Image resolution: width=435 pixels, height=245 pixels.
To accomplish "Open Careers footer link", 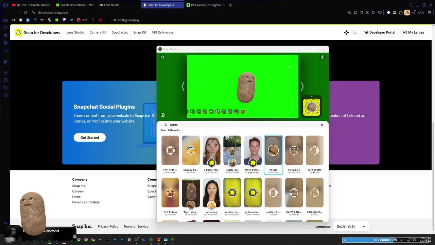I will [x=78, y=191].
